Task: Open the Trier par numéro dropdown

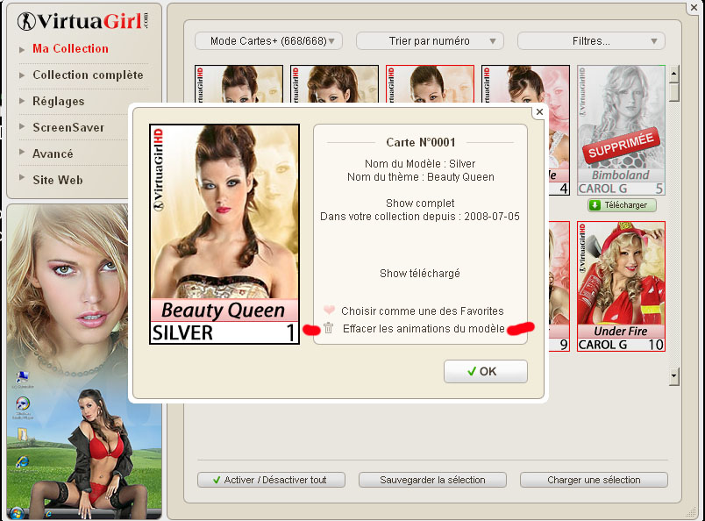Action: click(430, 41)
